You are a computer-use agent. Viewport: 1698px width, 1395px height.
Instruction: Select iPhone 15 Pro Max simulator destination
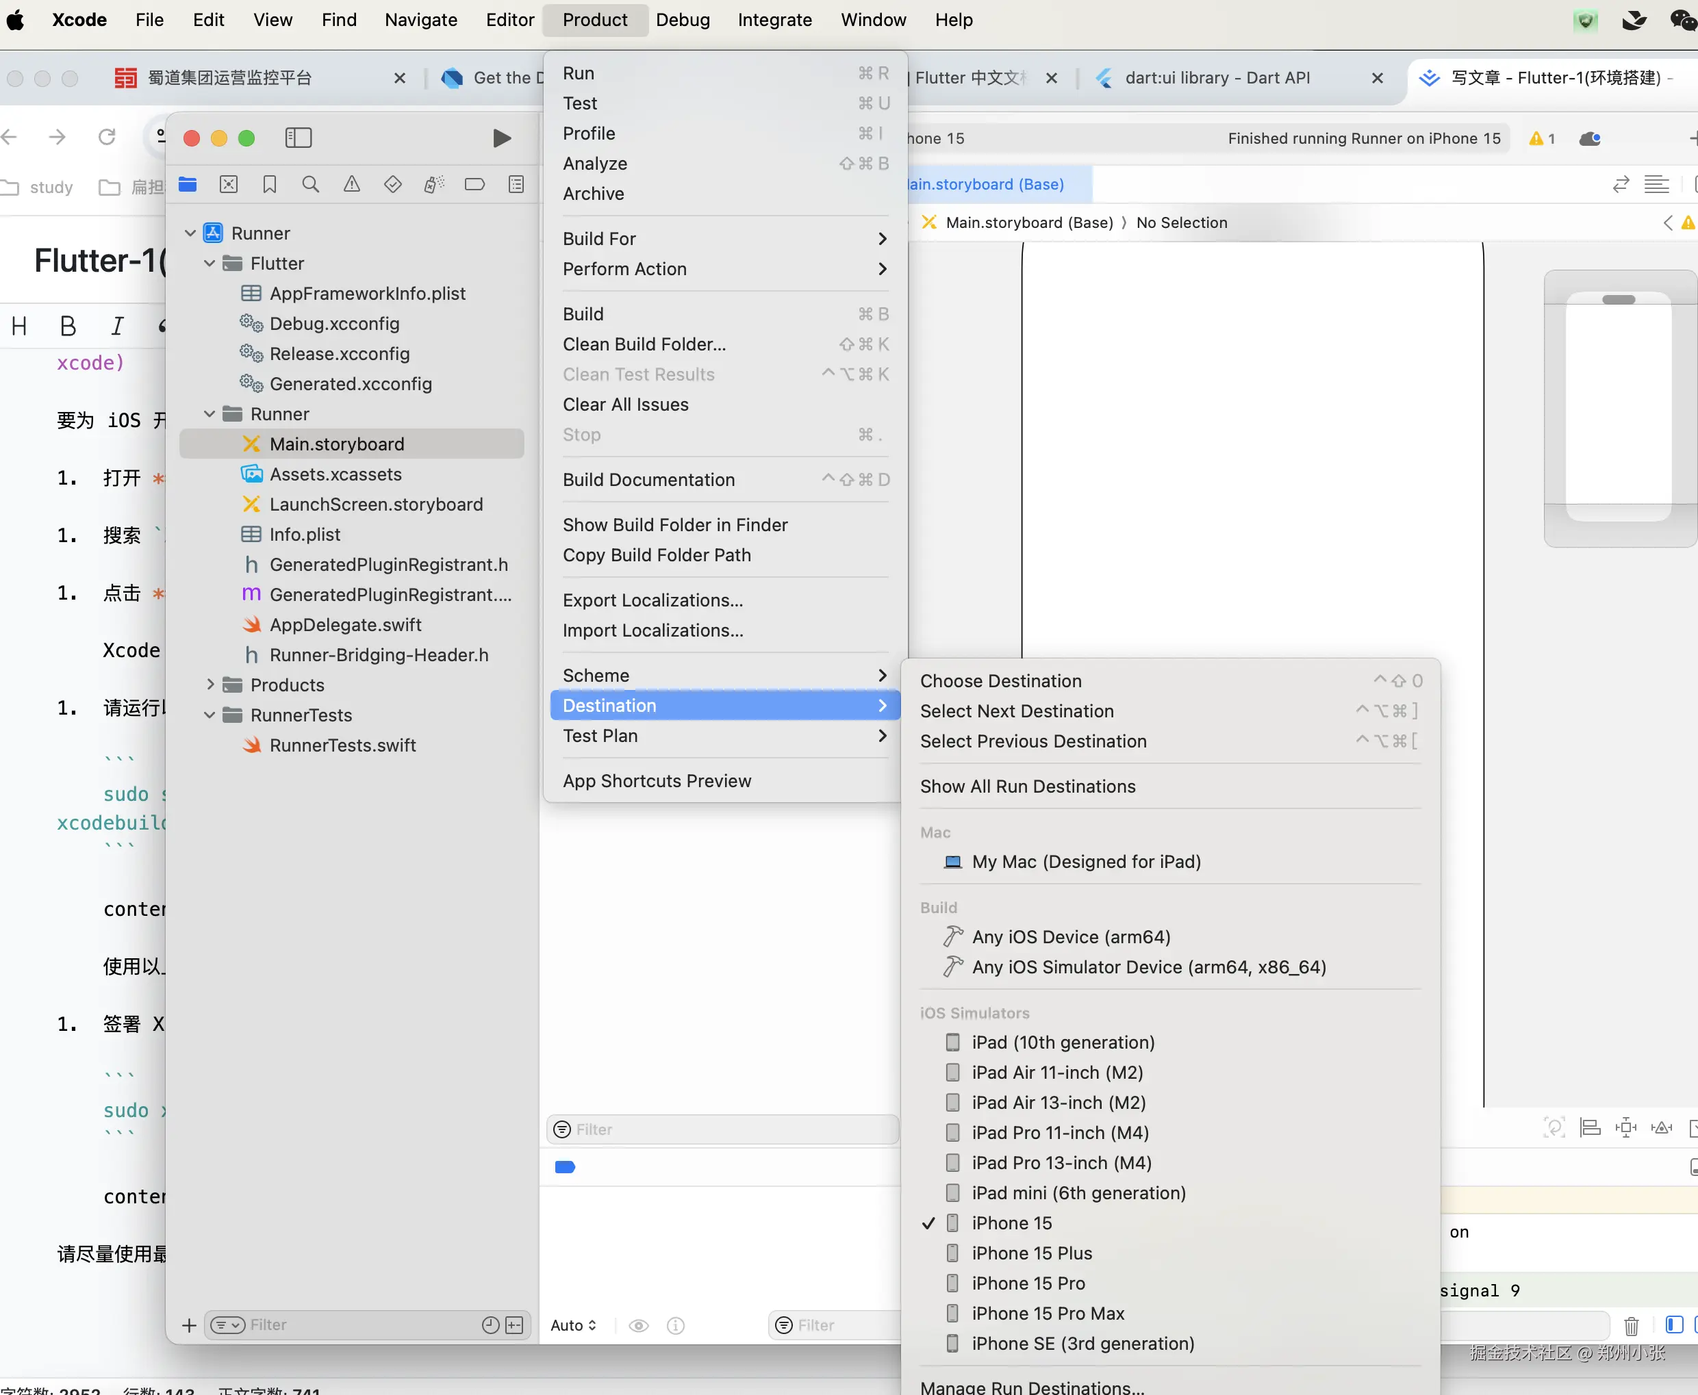tap(1047, 1313)
